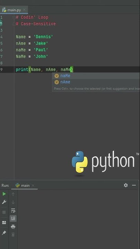This screenshot has height=249, width=140.
Task: Click the print function call on line 9
Action: pyautogui.click(x=22, y=70)
